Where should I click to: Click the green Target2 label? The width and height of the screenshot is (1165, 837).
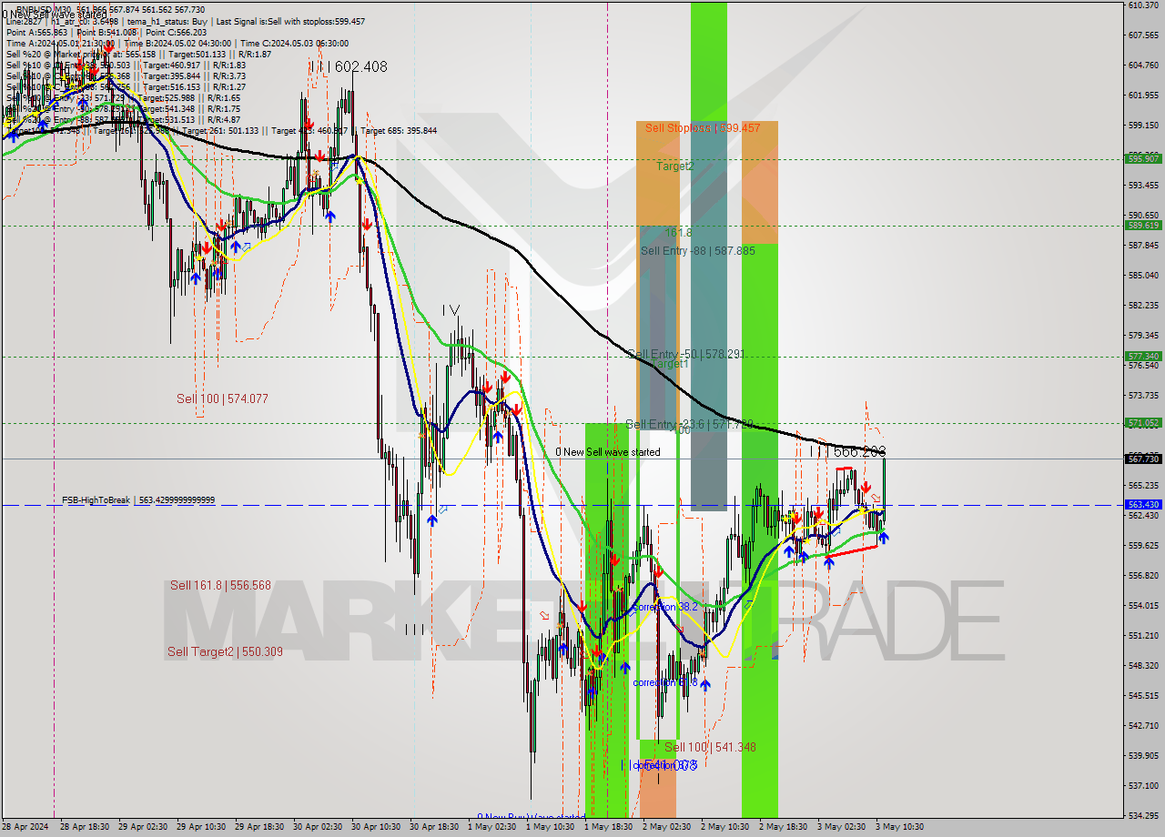(675, 166)
